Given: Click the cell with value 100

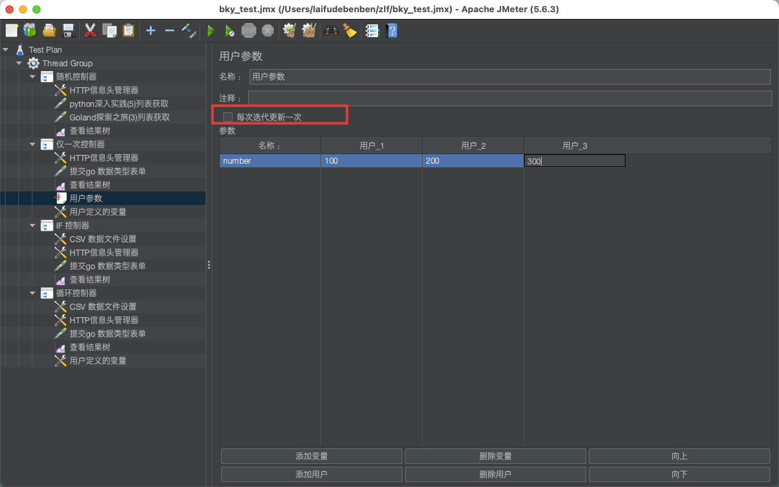Looking at the screenshot, I should click(372, 161).
